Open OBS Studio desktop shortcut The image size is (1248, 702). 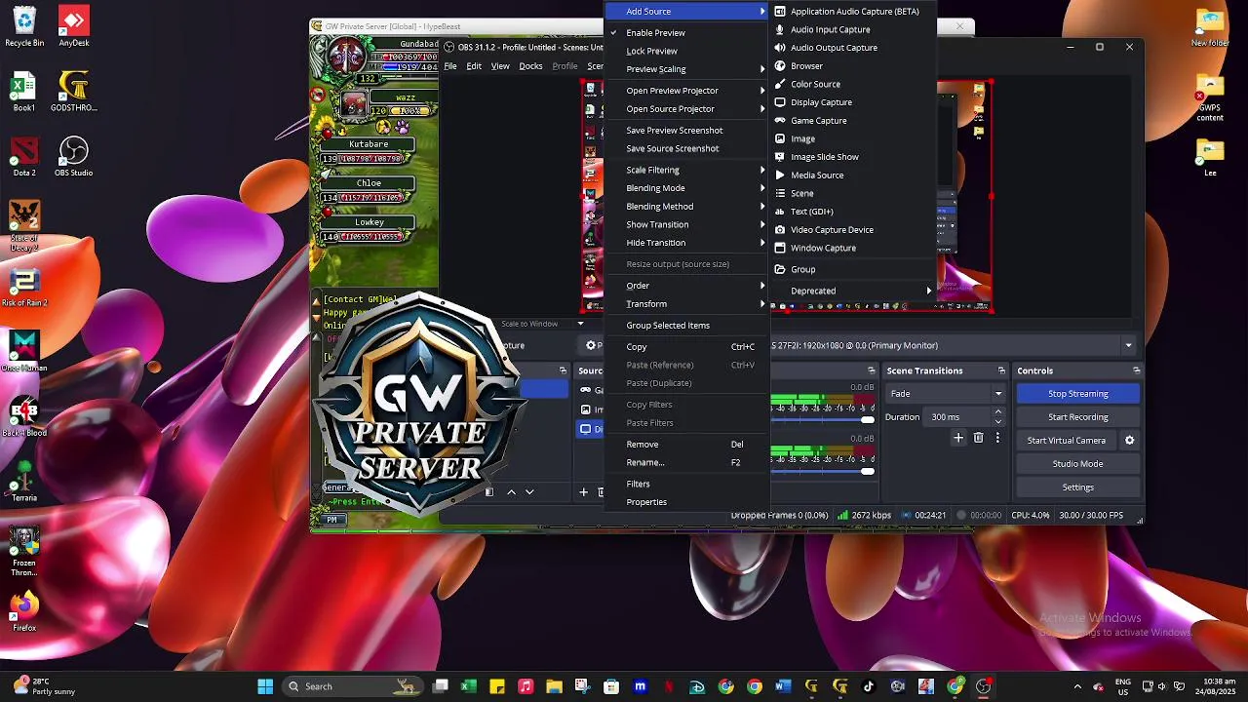73,156
